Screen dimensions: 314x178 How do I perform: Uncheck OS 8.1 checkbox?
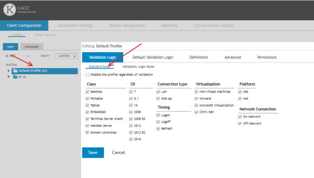131,99
